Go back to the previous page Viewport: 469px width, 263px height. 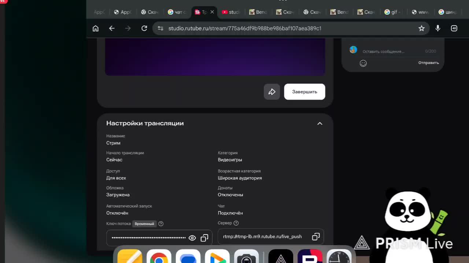click(x=112, y=28)
